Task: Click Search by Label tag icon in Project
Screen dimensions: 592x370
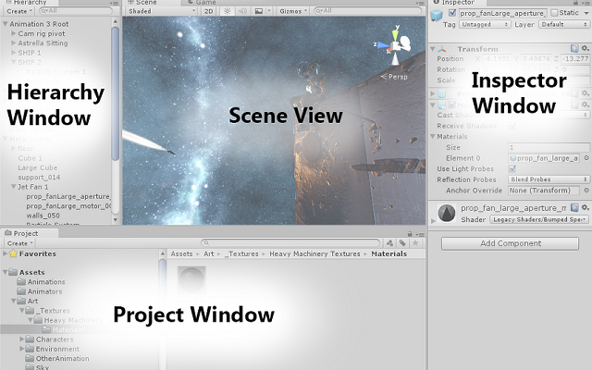Action: tap(402, 242)
